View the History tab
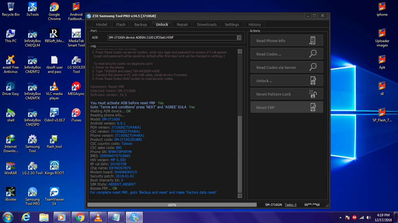The height and width of the screenshot is (223, 398). pos(254,25)
